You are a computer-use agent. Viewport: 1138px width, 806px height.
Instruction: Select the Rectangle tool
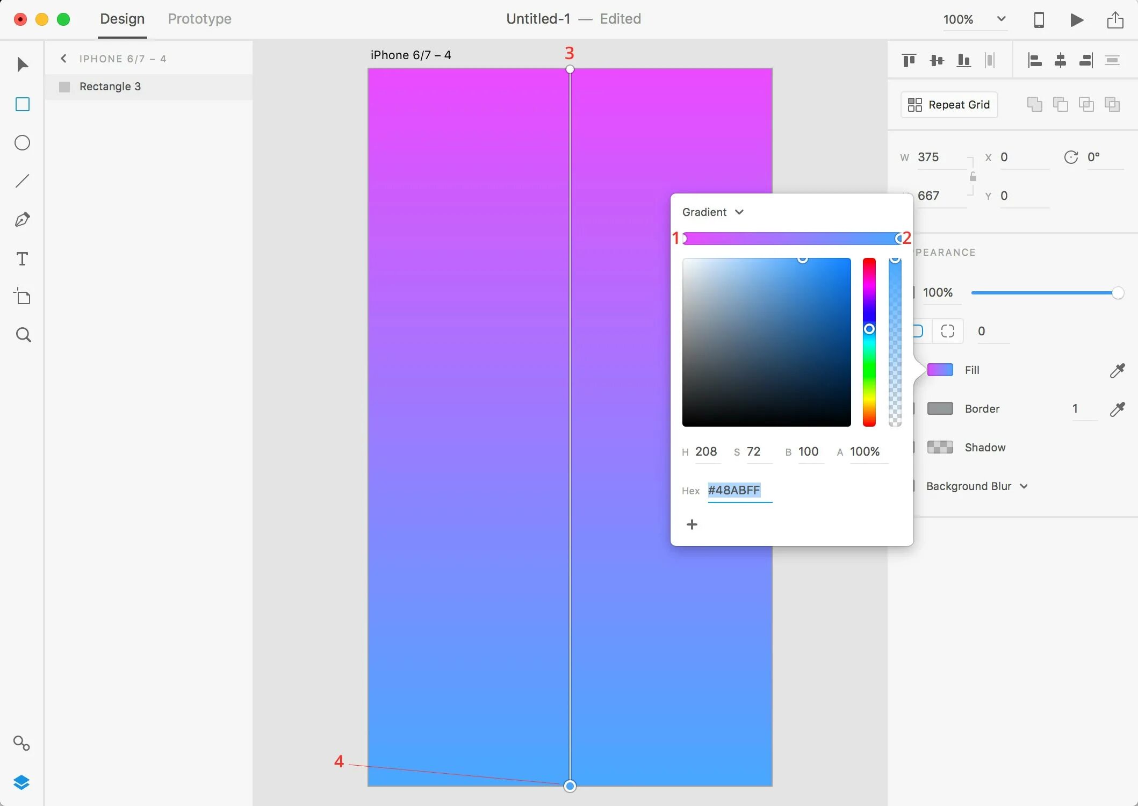pos(23,104)
